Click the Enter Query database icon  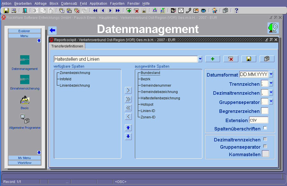pyautogui.click(x=62, y=10)
